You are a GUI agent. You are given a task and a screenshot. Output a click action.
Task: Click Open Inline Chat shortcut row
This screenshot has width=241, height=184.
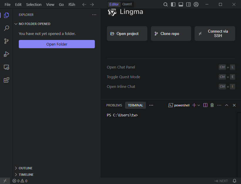tap(171, 87)
